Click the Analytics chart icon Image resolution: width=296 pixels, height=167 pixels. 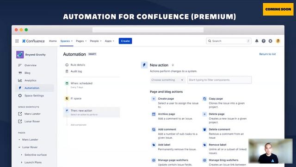point(20,80)
